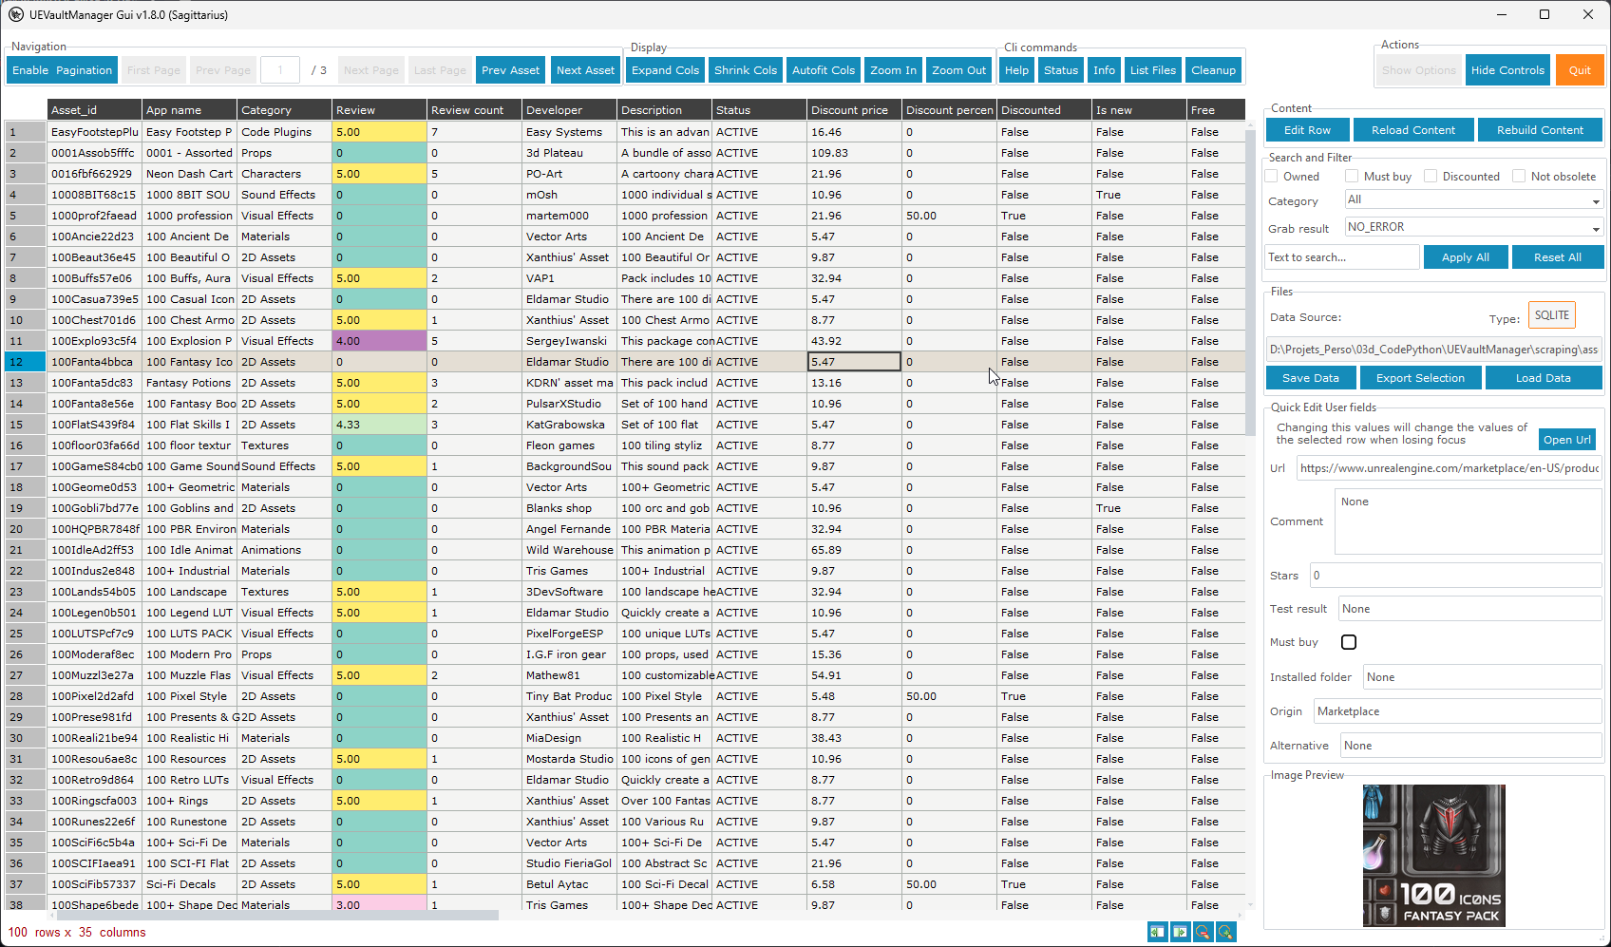Image resolution: width=1611 pixels, height=947 pixels.
Task: Tick the Must buy quick edit checkbox
Action: point(1349,642)
